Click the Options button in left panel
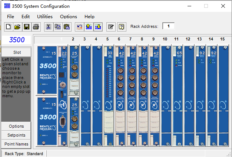This screenshot has width=232, height=157. click(x=16, y=126)
